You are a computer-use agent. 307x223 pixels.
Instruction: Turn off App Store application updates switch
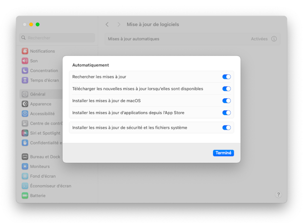[226, 113]
